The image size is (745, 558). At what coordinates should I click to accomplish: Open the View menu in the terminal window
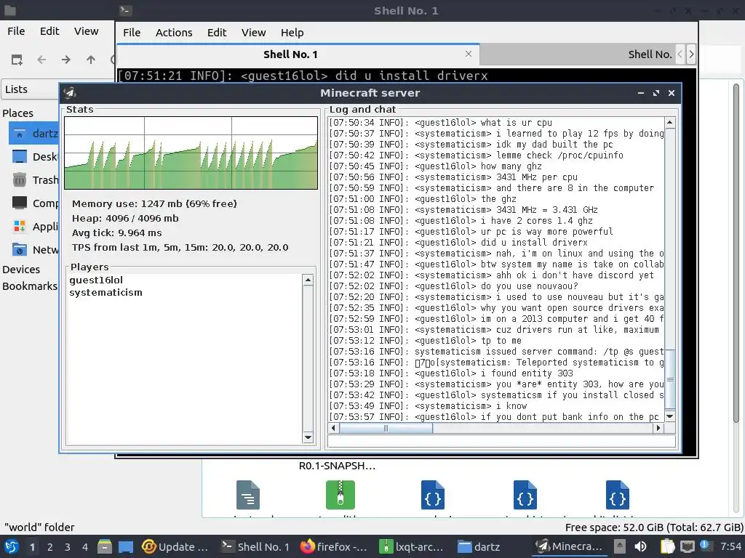click(x=253, y=32)
